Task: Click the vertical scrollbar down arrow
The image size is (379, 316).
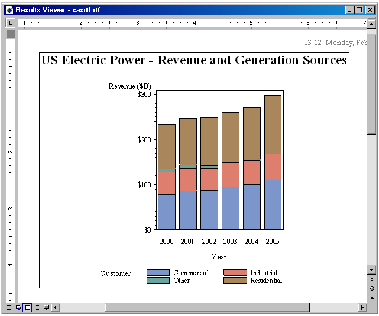Action: pyautogui.click(x=372, y=270)
